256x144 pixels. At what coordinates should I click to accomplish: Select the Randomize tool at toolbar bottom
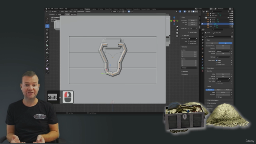pos(47,72)
